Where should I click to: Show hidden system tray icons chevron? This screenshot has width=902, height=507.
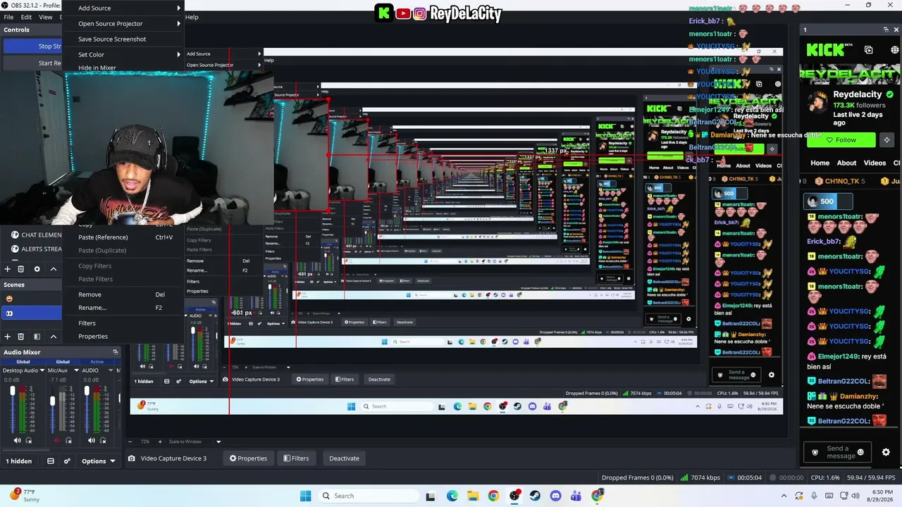tap(784, 496)
